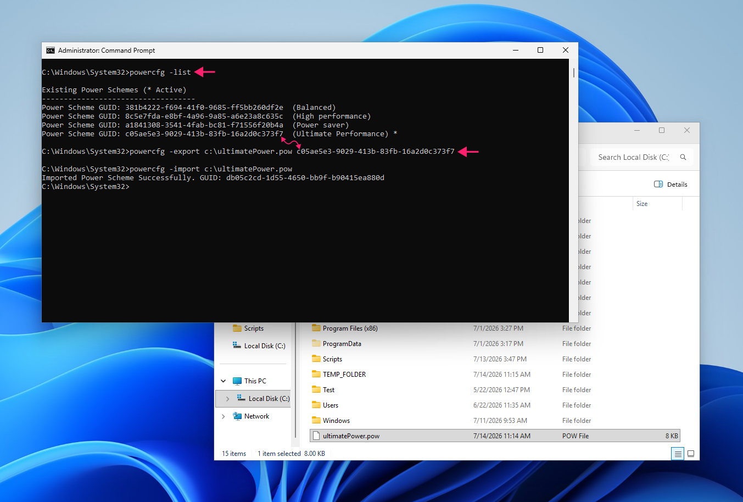Select the Program Files (x86) folder row

[x=495, y=328]
